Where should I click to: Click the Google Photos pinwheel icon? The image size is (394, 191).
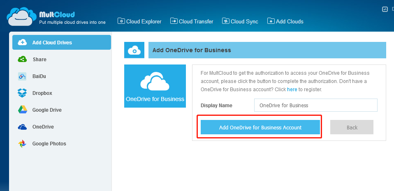pyautogui.click(x=22, y=144)
